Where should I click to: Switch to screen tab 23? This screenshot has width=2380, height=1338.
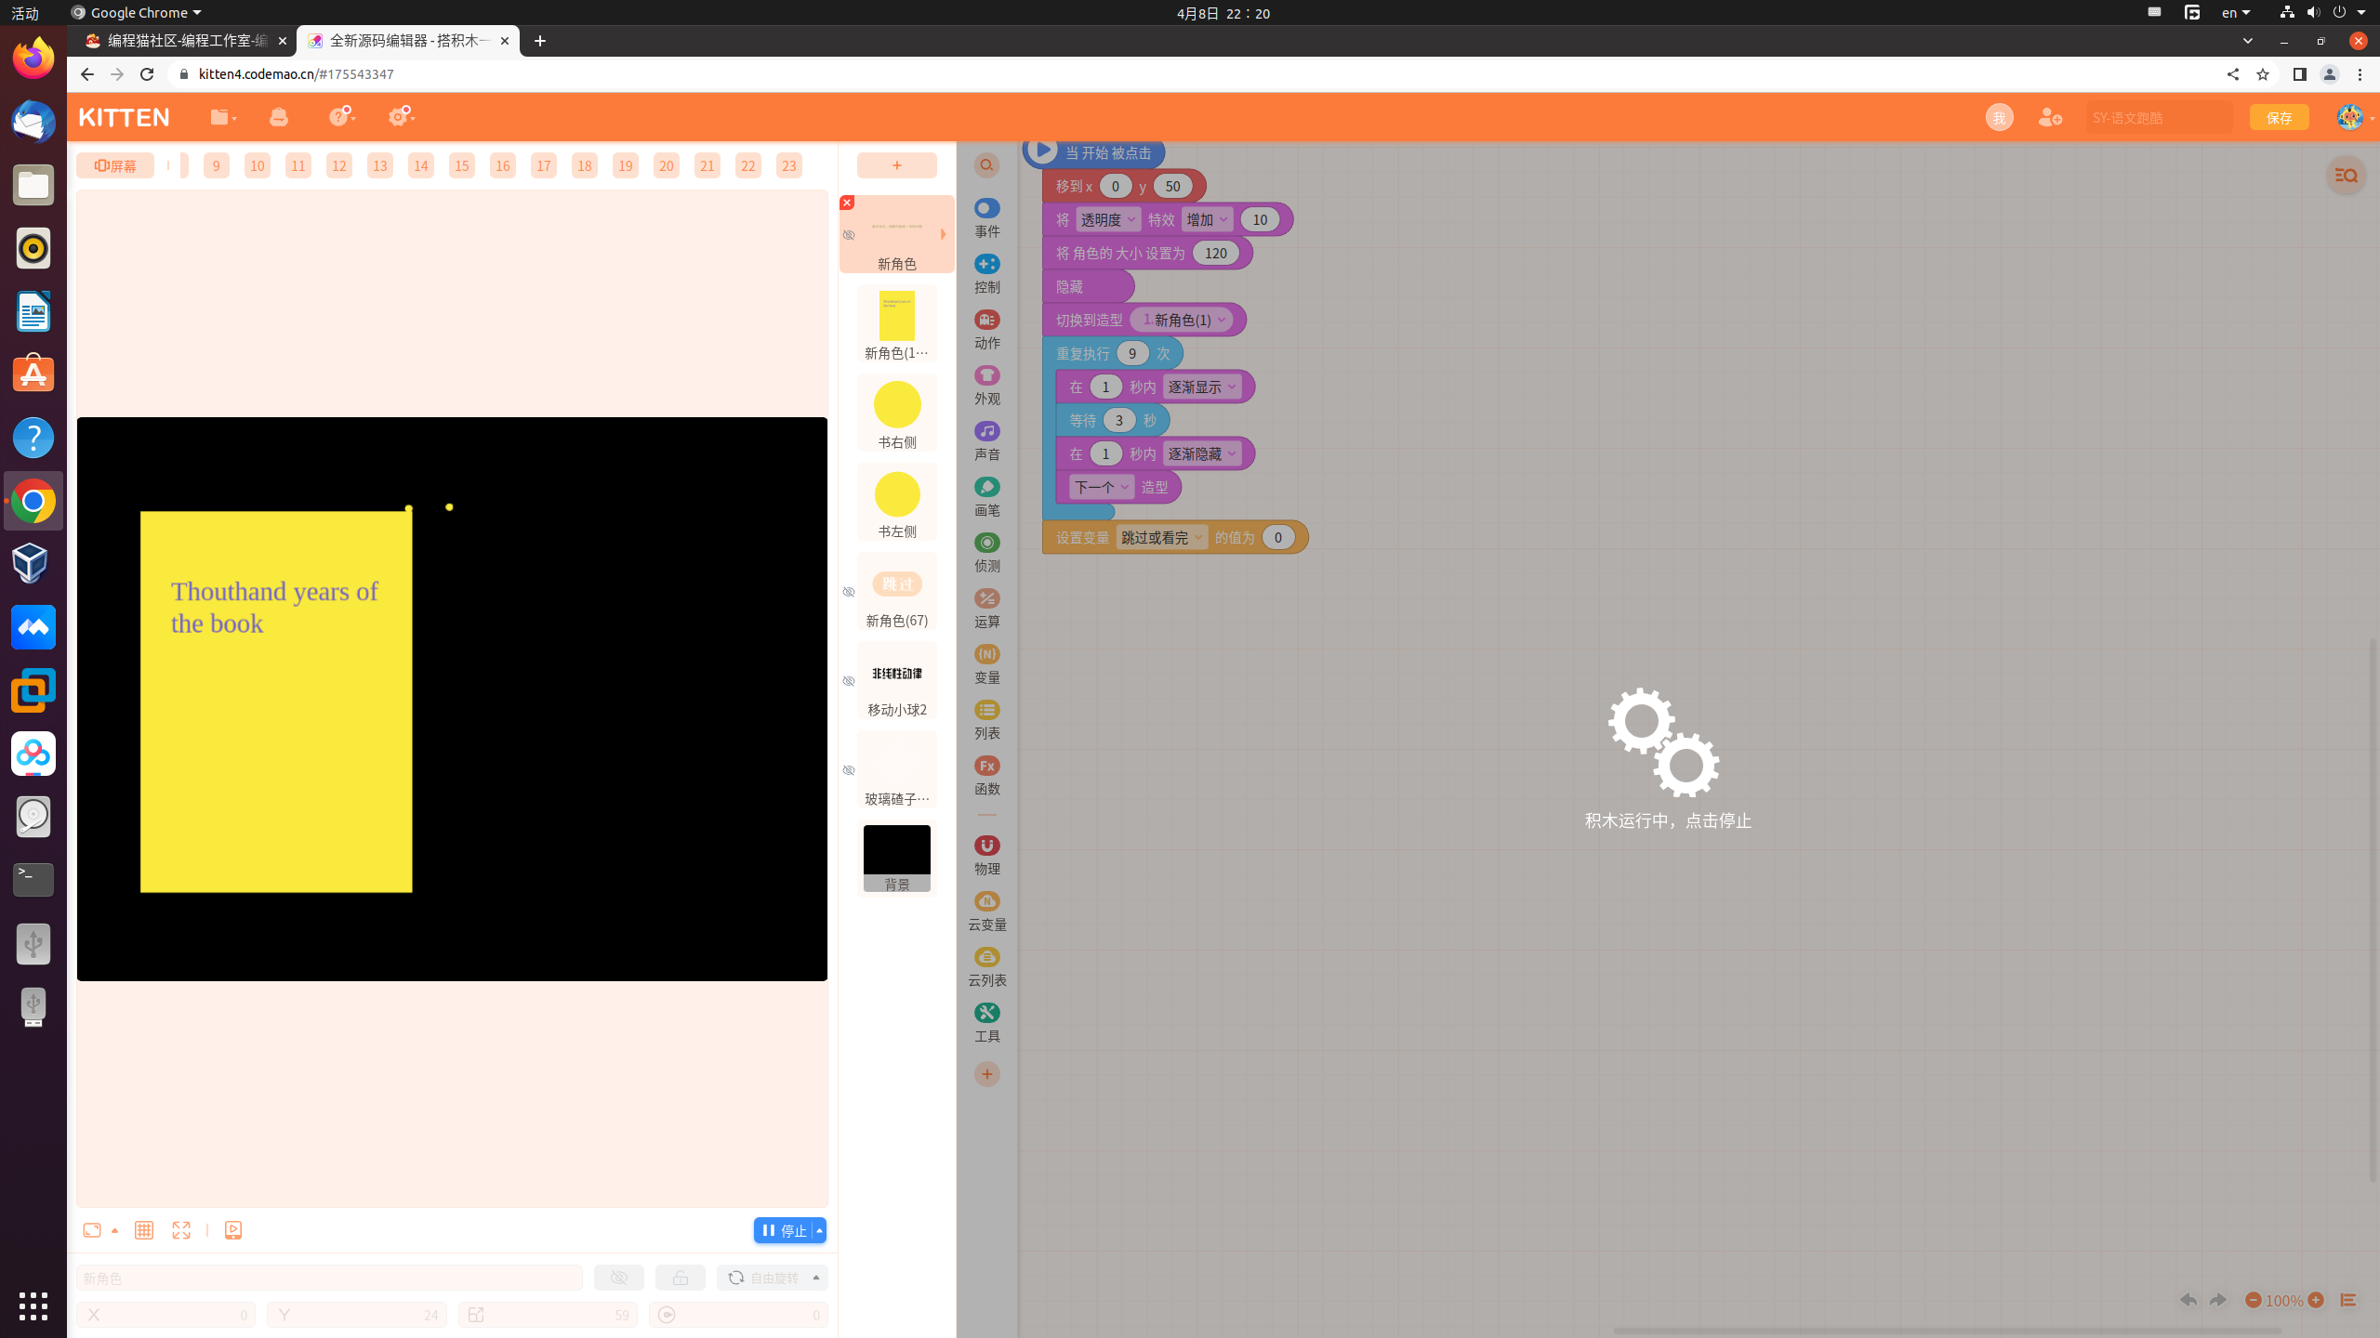(789, 165)
